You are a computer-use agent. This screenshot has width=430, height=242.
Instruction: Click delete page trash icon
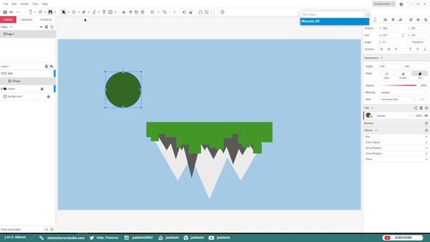tap(46, 27)
